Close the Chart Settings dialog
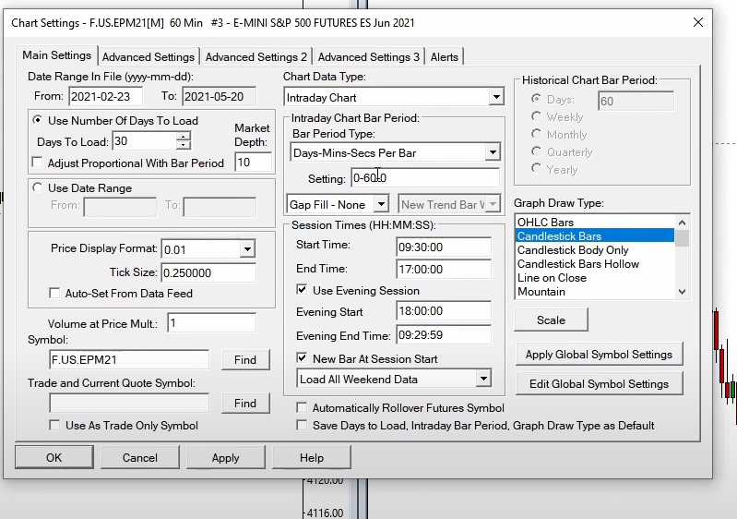The height and width of the screenshot is (519, 737). (x=696, y=22)
